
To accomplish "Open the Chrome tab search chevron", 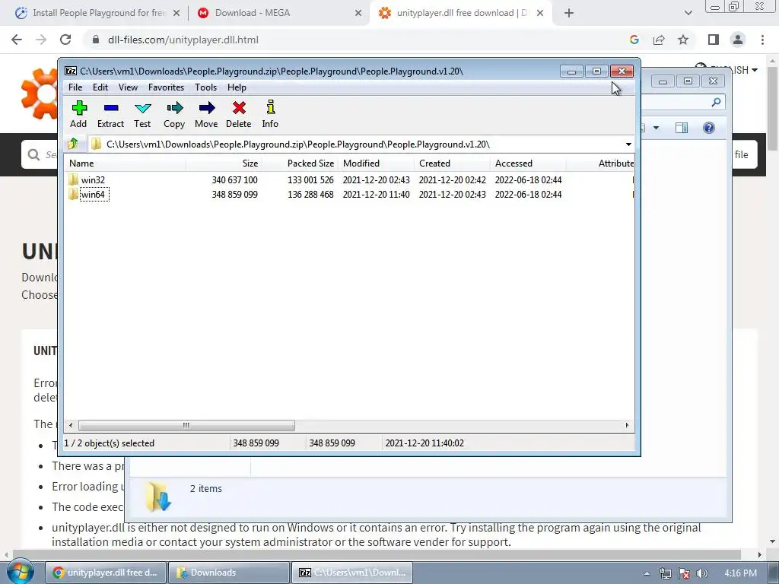I will point(688,13).
